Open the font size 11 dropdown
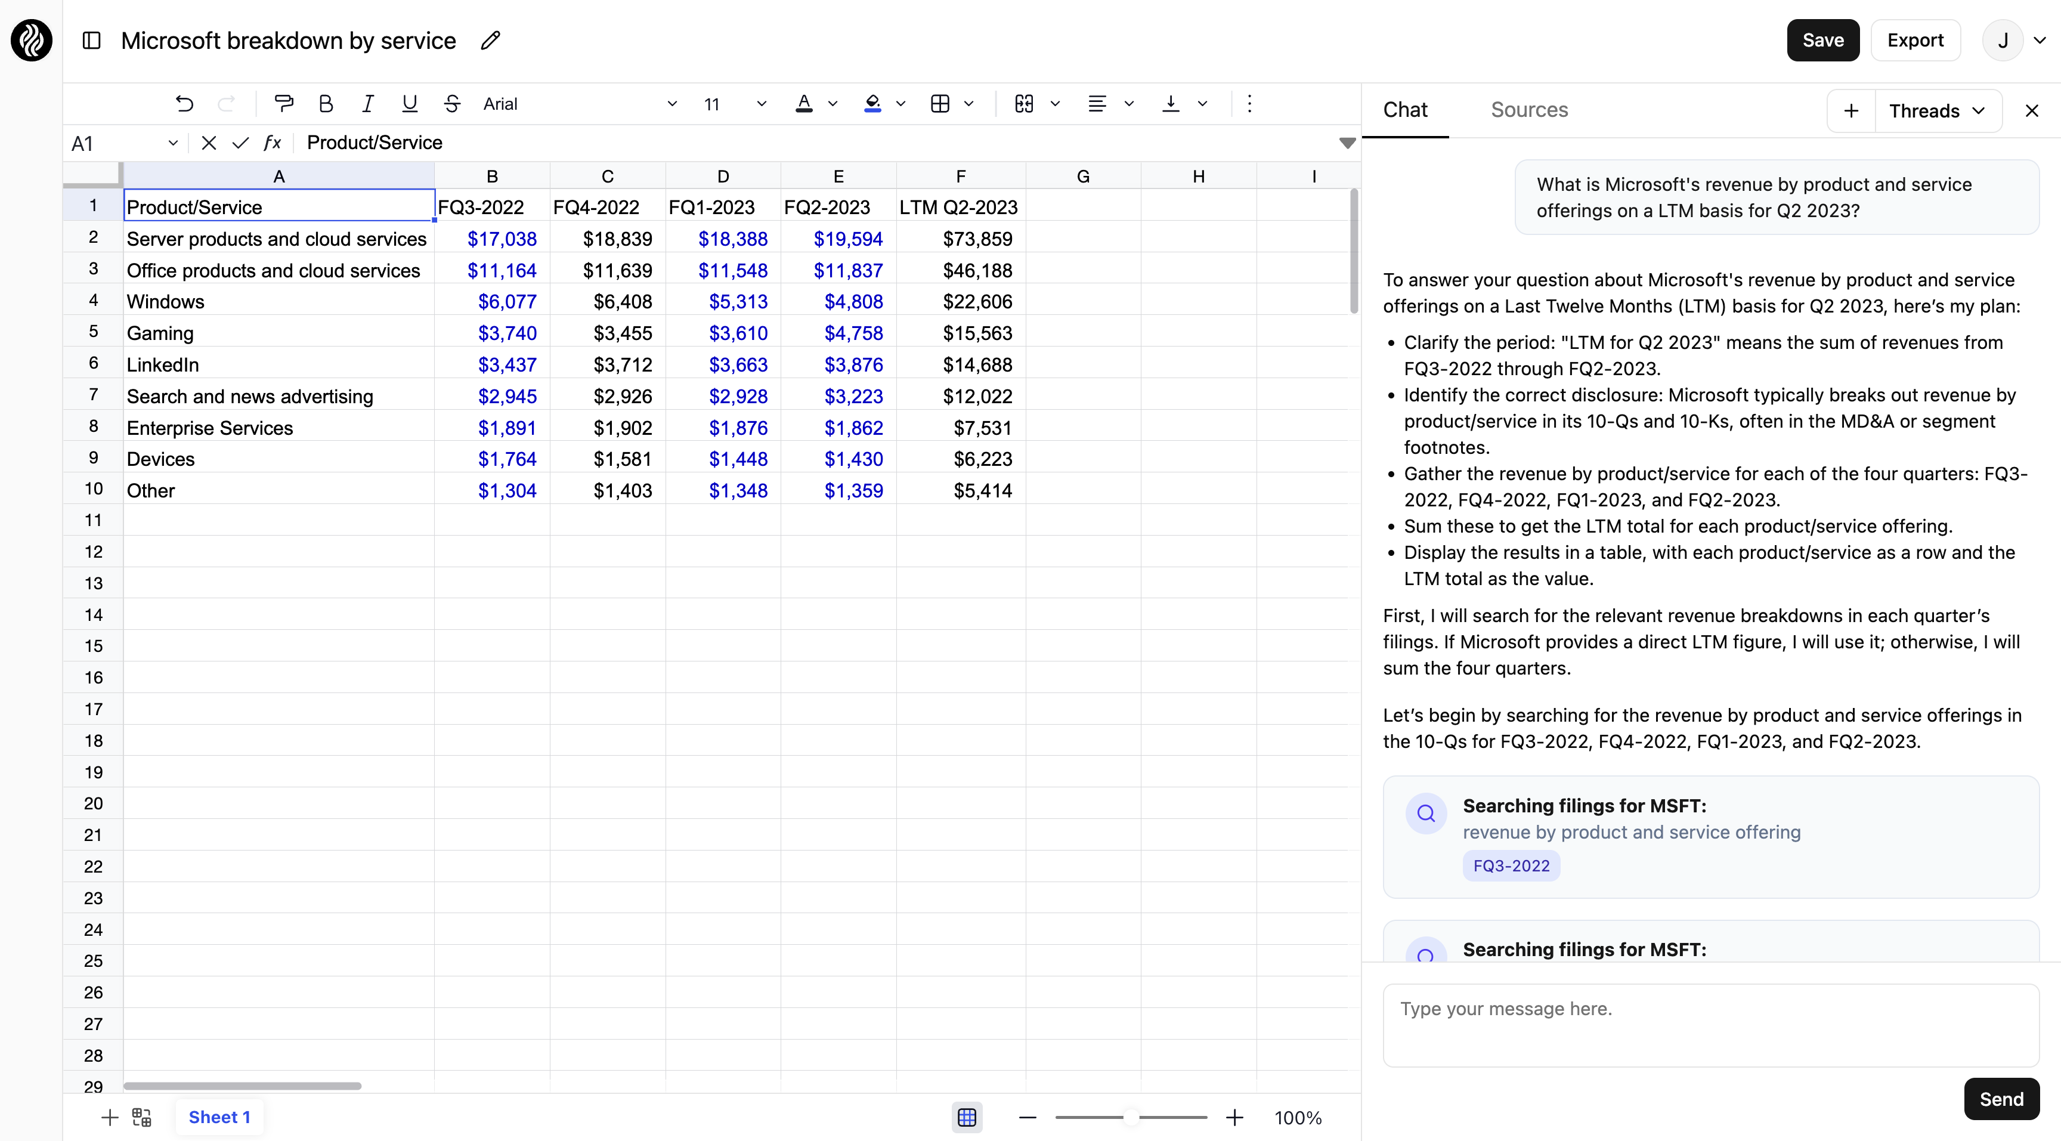This screenshot has height=1141, width=2061. coord(735,103)
